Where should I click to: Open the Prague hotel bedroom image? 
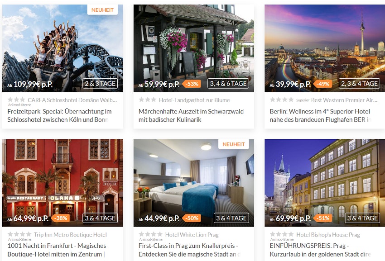[194, 183]
